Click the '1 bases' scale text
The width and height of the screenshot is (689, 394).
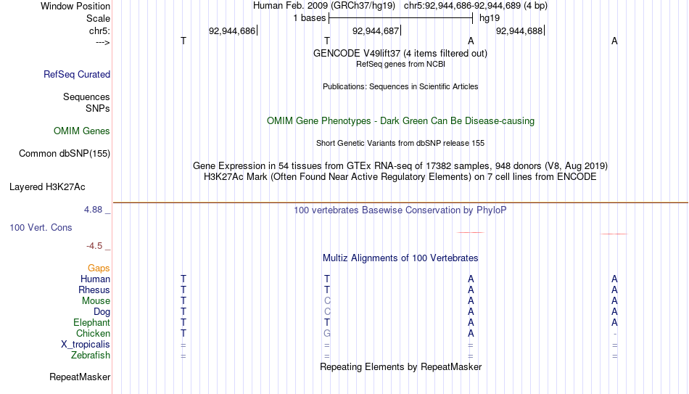pos(310,18)
